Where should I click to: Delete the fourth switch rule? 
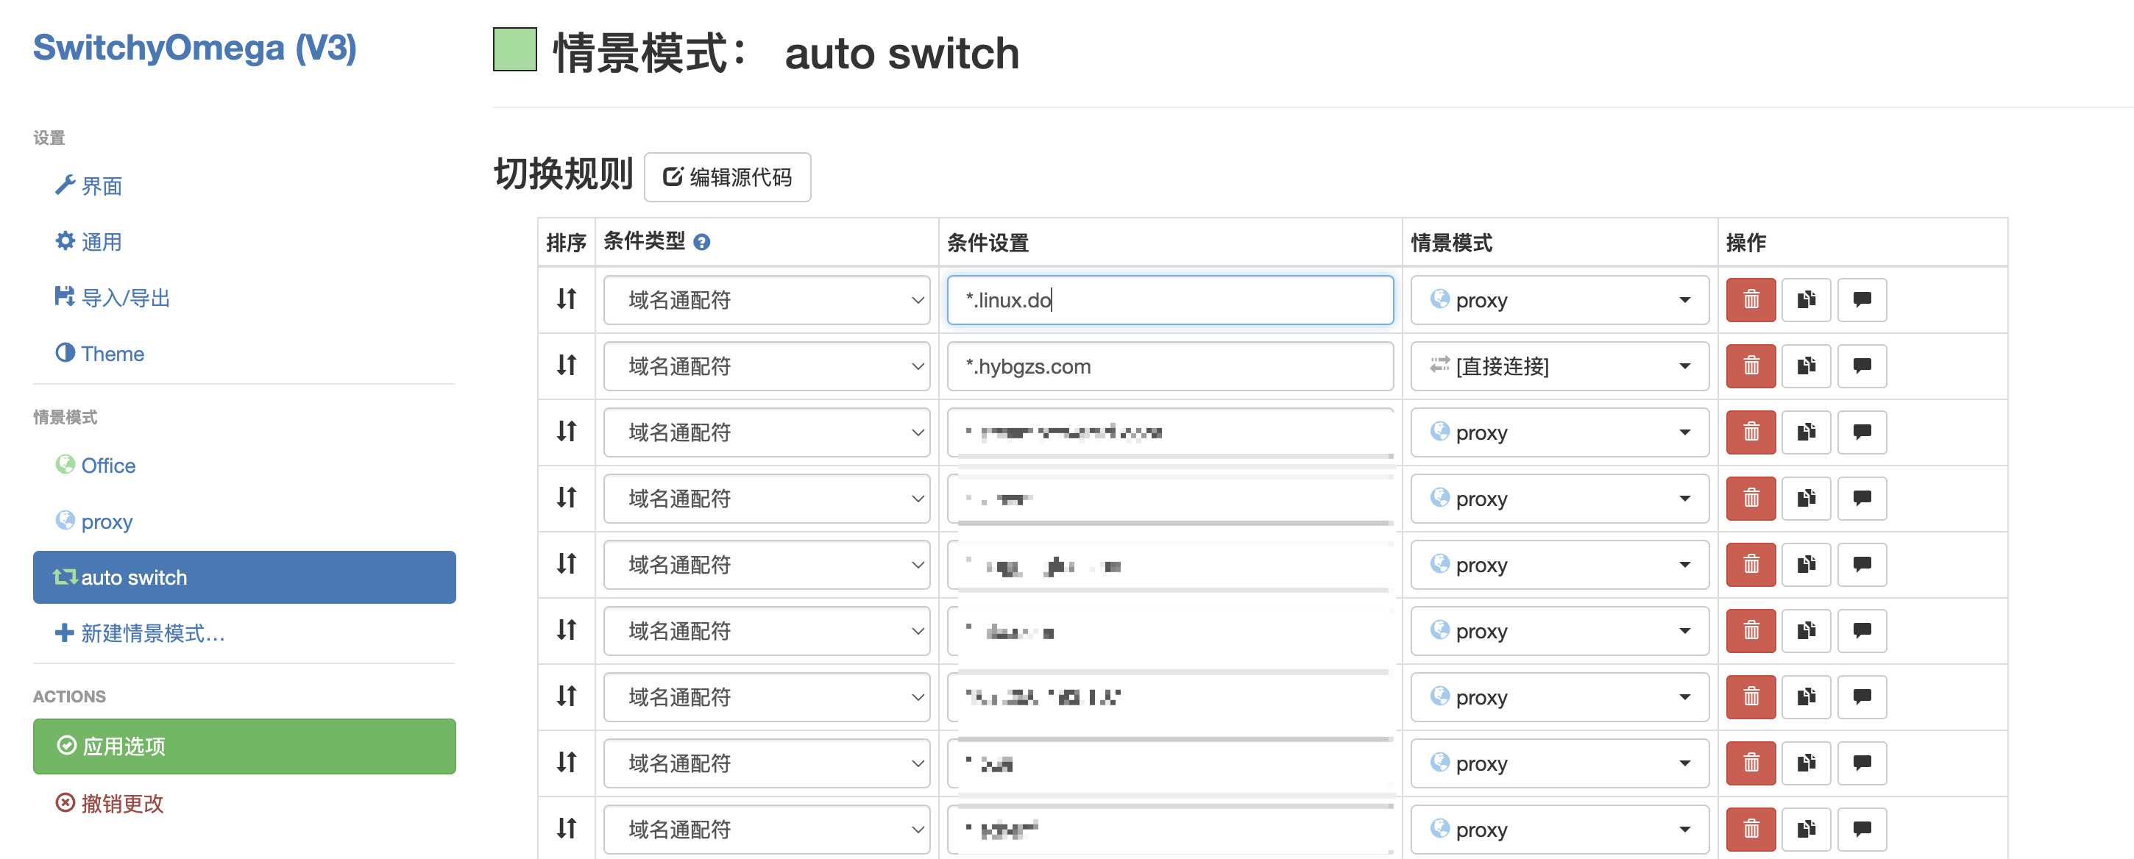click(x=1751, y=498)
